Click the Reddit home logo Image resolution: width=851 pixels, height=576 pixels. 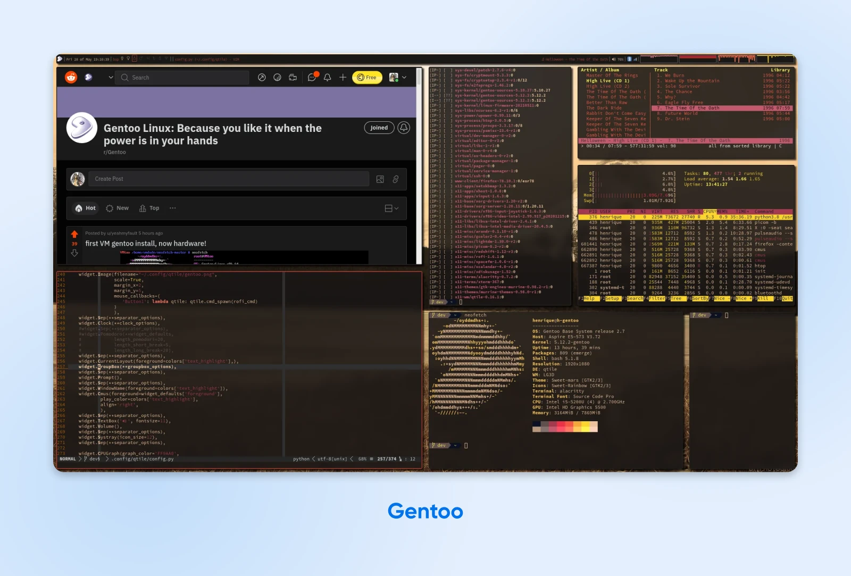coord(71,77)
